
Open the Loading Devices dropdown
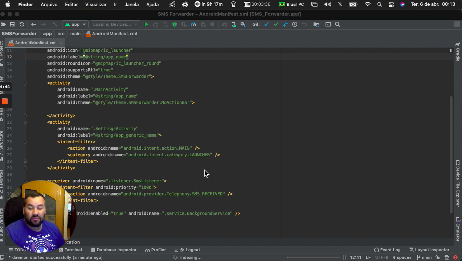tap(115, 24)
